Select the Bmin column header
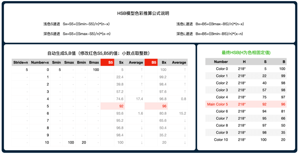 point(81,62)
